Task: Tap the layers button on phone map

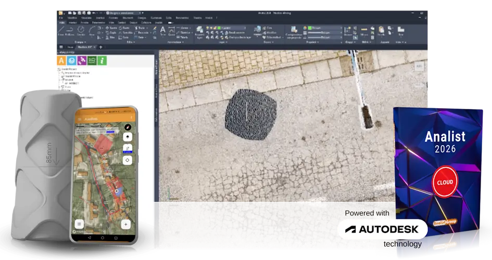Action: pos(128,137)
